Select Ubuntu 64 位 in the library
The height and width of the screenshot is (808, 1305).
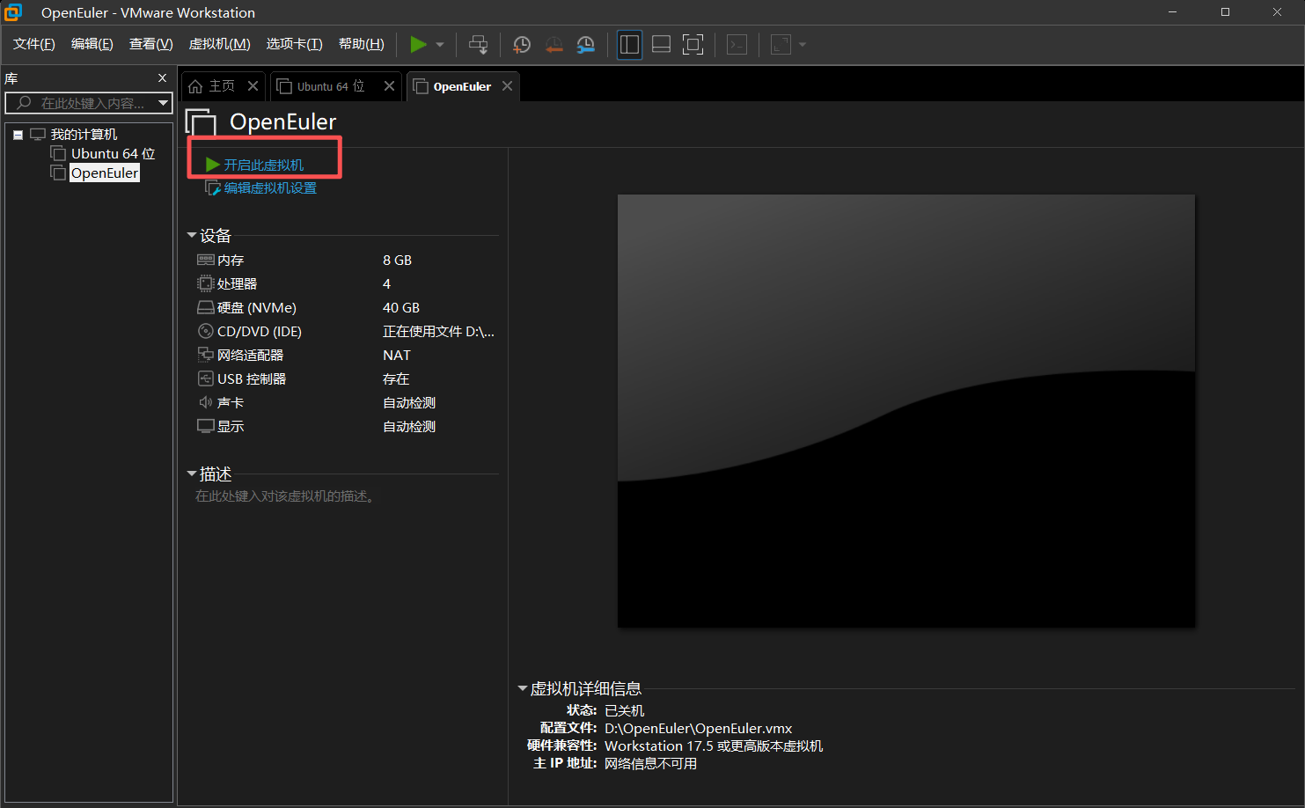tap(113, 154)
